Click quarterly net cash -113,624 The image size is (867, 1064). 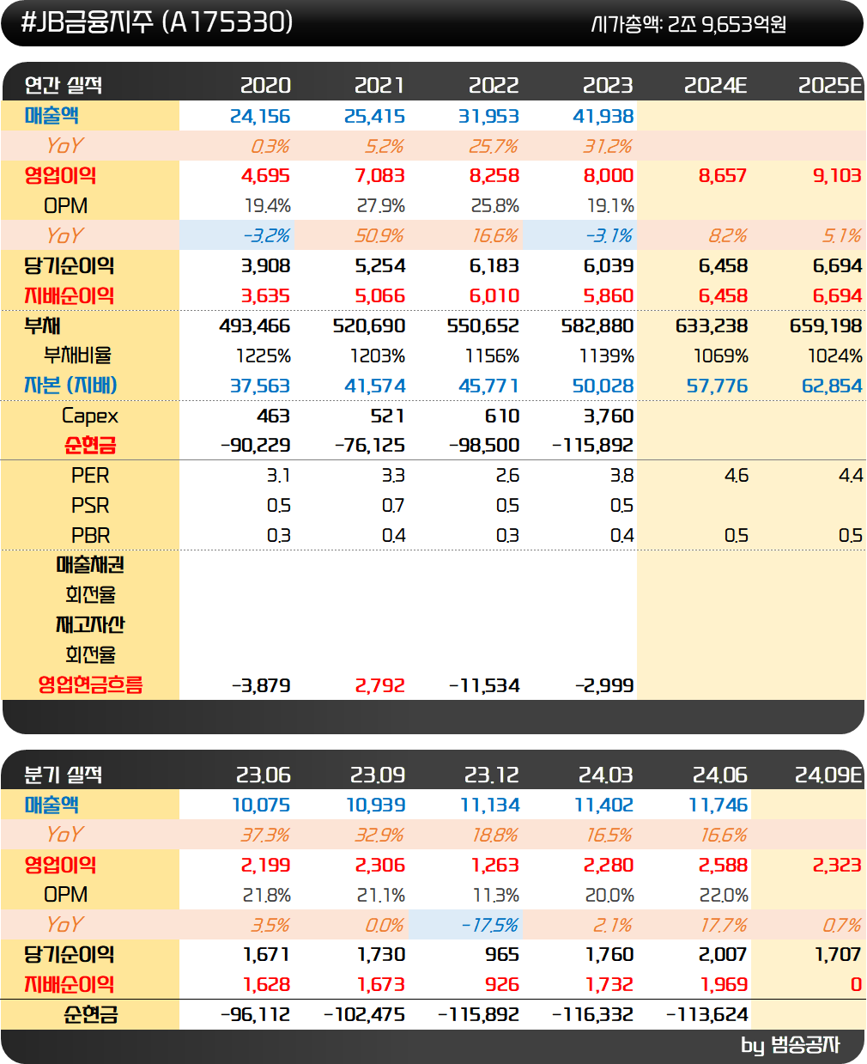pos(706,1014)
